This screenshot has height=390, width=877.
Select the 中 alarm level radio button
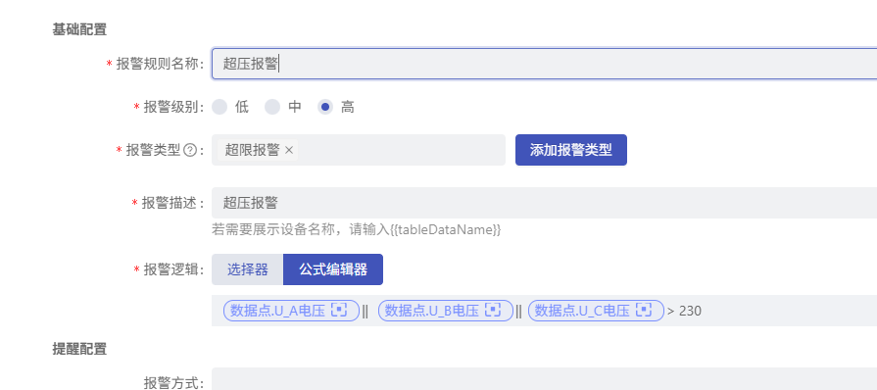tap(271, 107)
